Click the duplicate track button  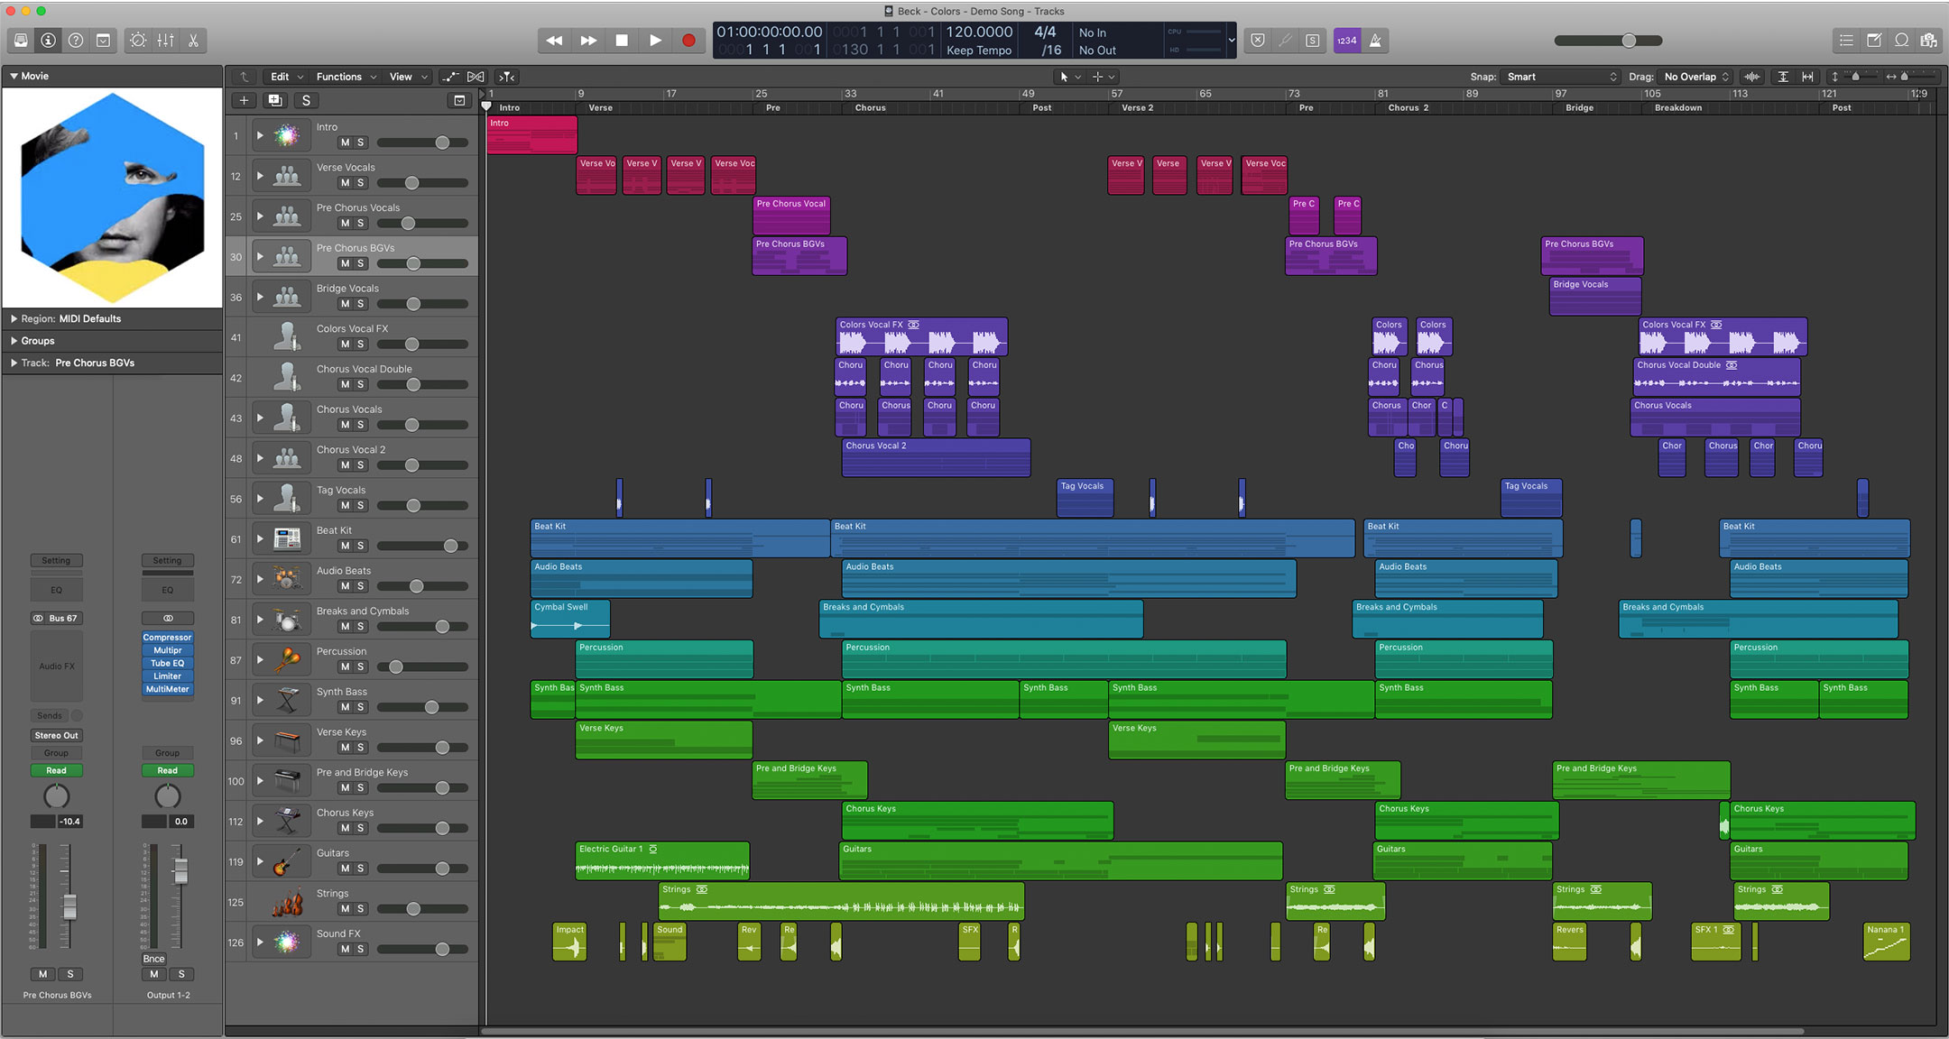(275, 100)
